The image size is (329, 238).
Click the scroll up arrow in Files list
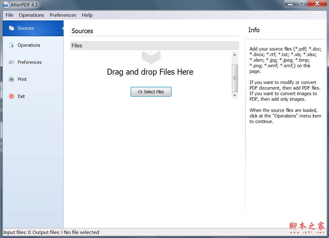(235, 55)
